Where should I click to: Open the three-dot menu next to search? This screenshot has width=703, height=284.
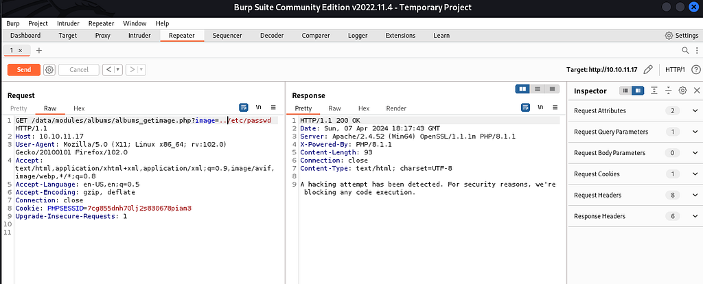[x=697, y=50]
